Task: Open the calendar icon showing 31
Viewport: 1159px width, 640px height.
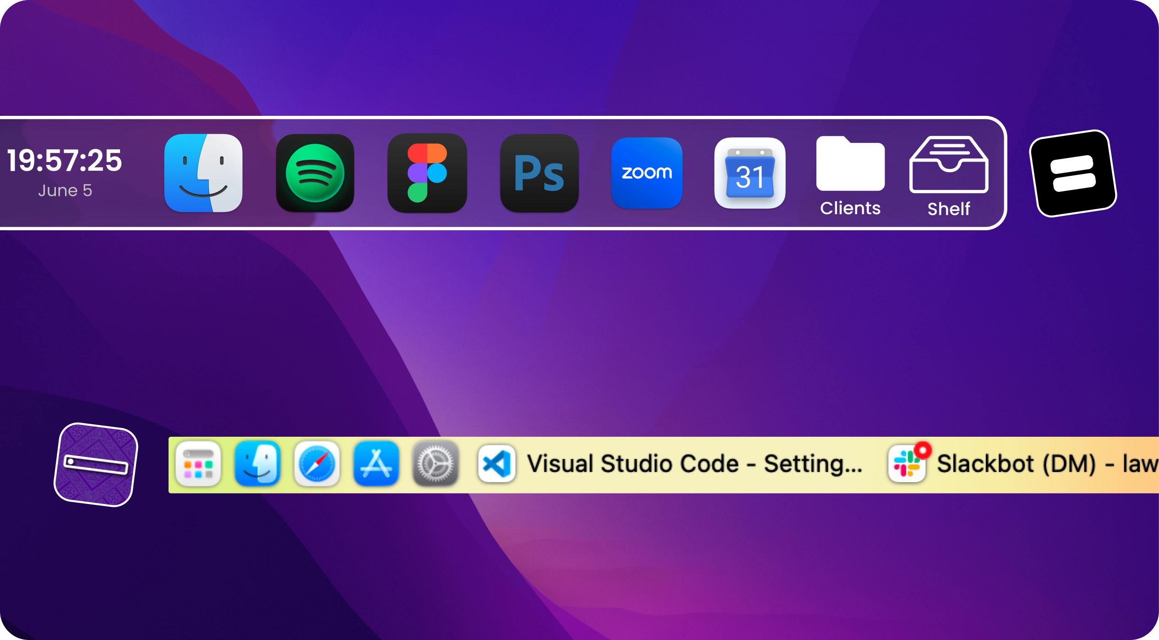Action: (750, 173)
